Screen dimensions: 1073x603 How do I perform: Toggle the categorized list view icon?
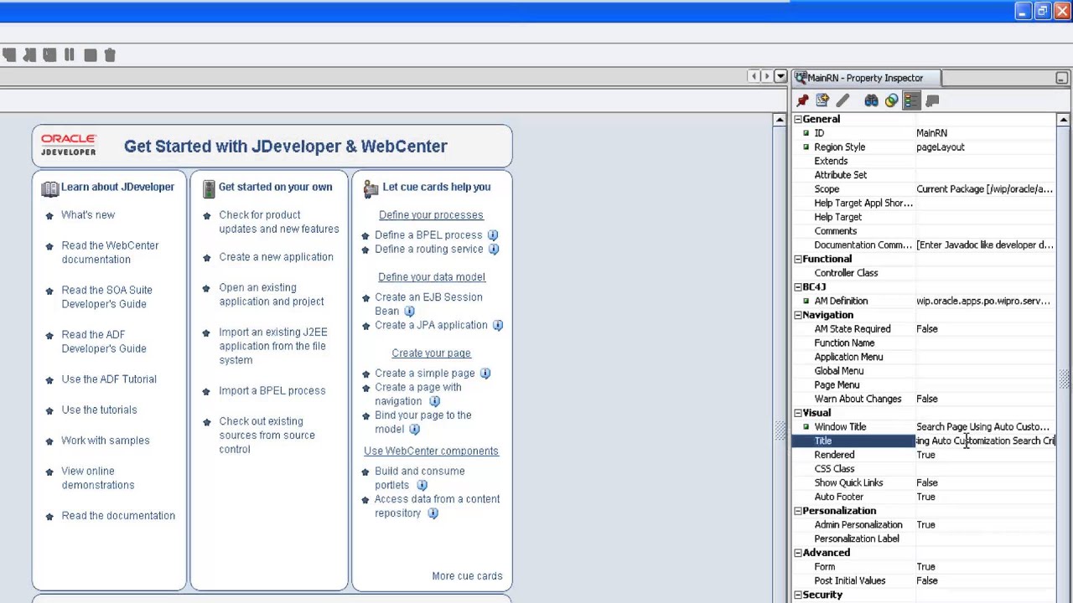pyautogui.click(x=911, y=100)
